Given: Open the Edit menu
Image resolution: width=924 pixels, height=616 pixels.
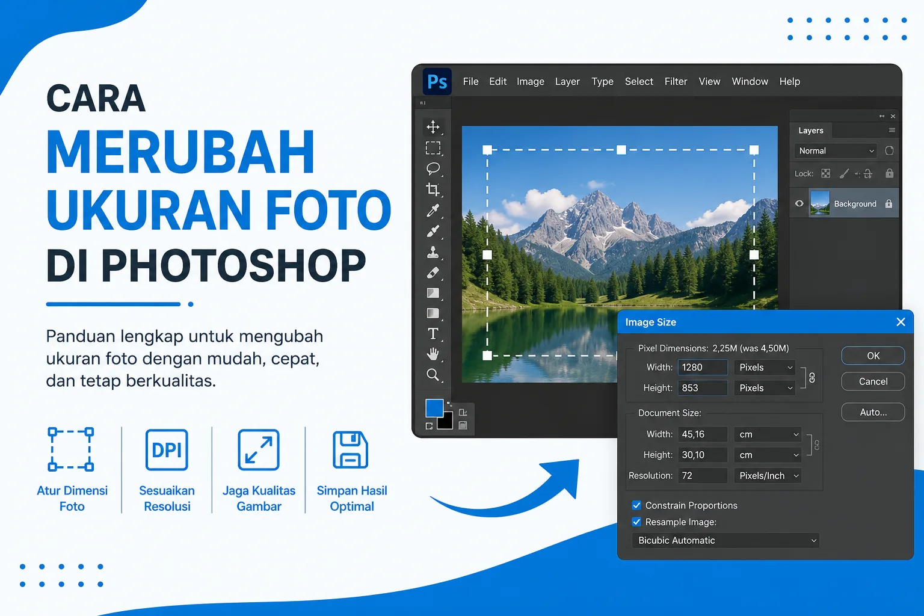Looking at the screenshot, I should pos(497,81).
